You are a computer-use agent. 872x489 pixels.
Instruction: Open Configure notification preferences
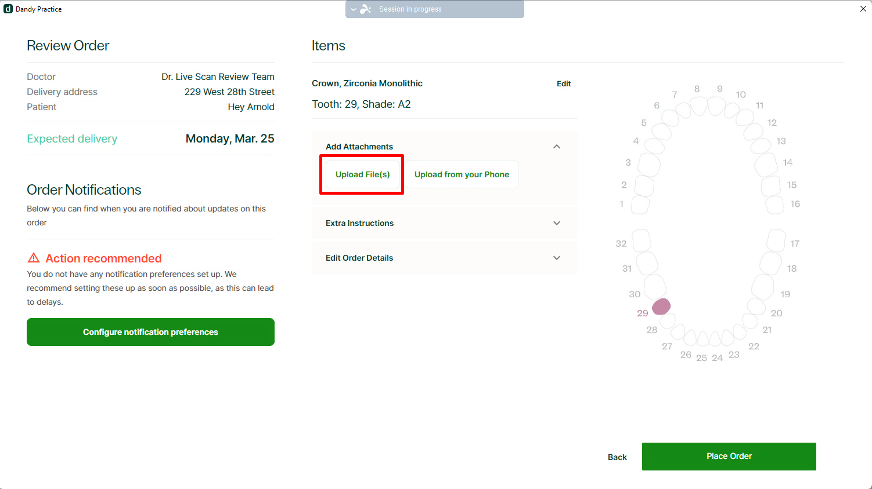pos(150,332)
